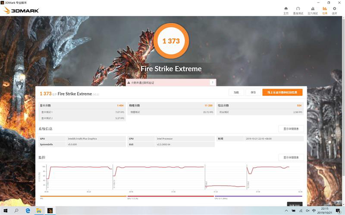Click the orange FPS legend line
Viewport: 345px width, 215px height.
pos(83,197)
